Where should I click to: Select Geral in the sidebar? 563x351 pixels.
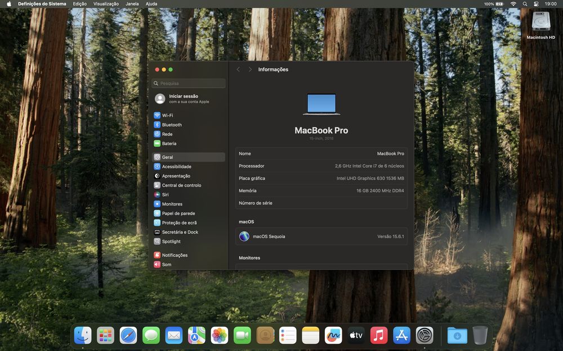point(189,157)
